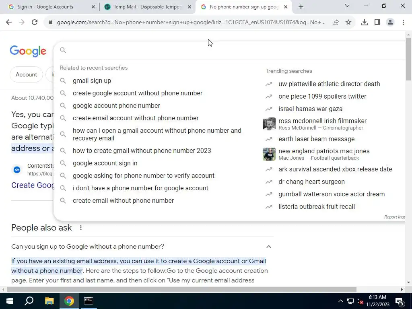
Task: Open the network tray icon
Action: coord(350,301)
